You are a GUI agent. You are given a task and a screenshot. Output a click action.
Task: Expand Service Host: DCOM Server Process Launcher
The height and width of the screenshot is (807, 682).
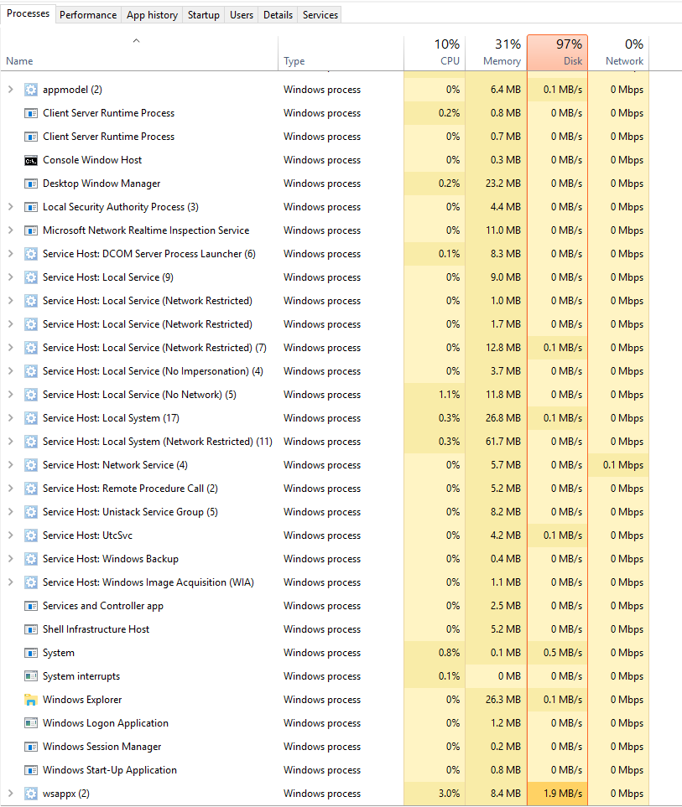10,254
